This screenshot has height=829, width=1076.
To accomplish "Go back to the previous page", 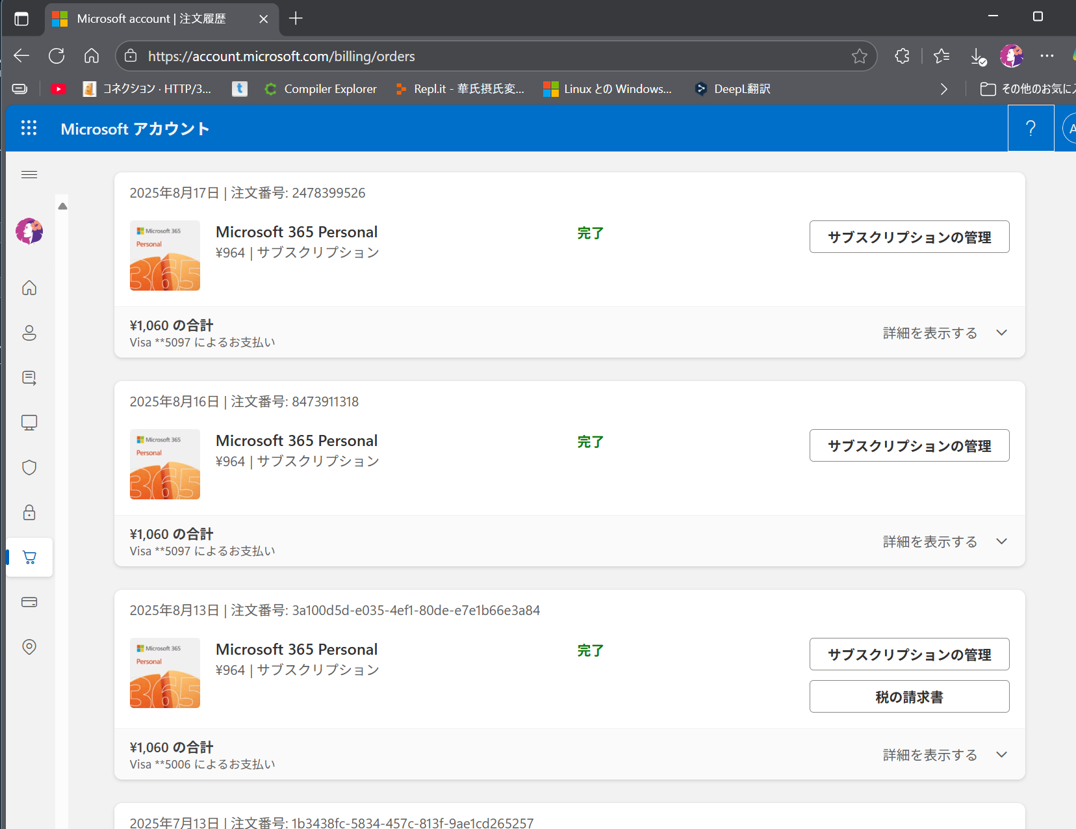I will point(21,56).
